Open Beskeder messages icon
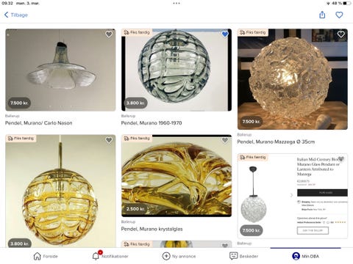The height and width of the screenshot is (264, 353). (x=234, y=256)
